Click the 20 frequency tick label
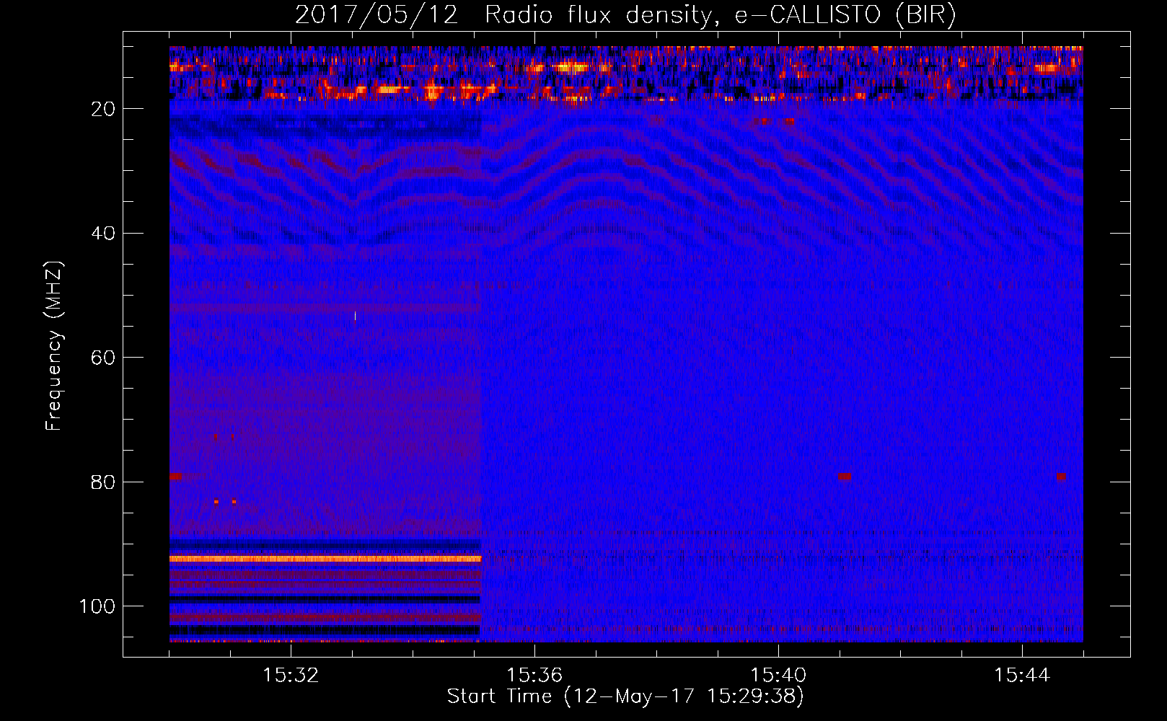Image resolution: width=1167 pixels, height=721 pixels. pos(103,109)
